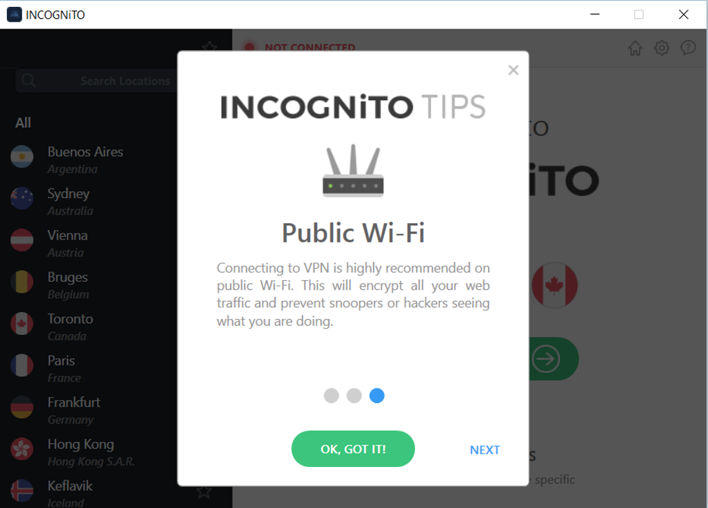Click the Search Locations field
The width and height of the screenshot is (708, 508).
pyautogui.click(x=97, y=81)
